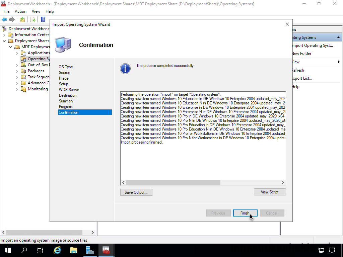Click Import Operating System in Actions pane
Viewport: 343px width, 257px height.
click(313, 46)
